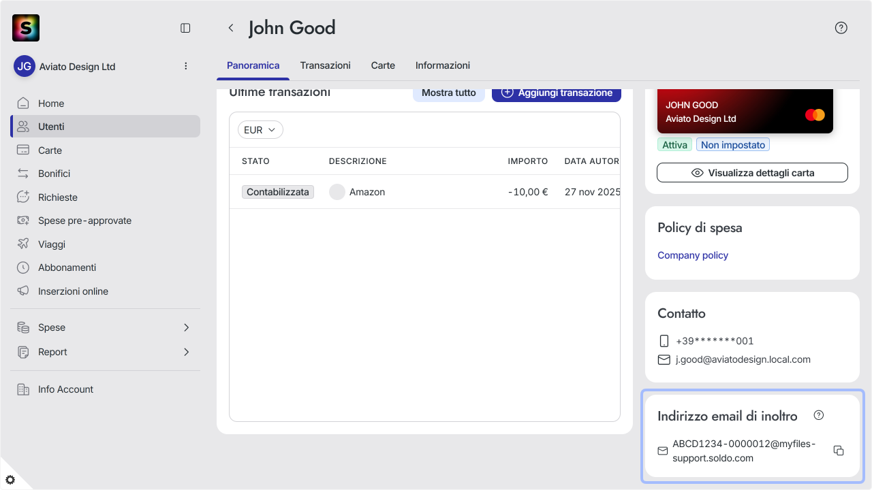The image size is (872, 490).
Task: Open Inserzioni online in the sidebar
Action: (105, 291)
